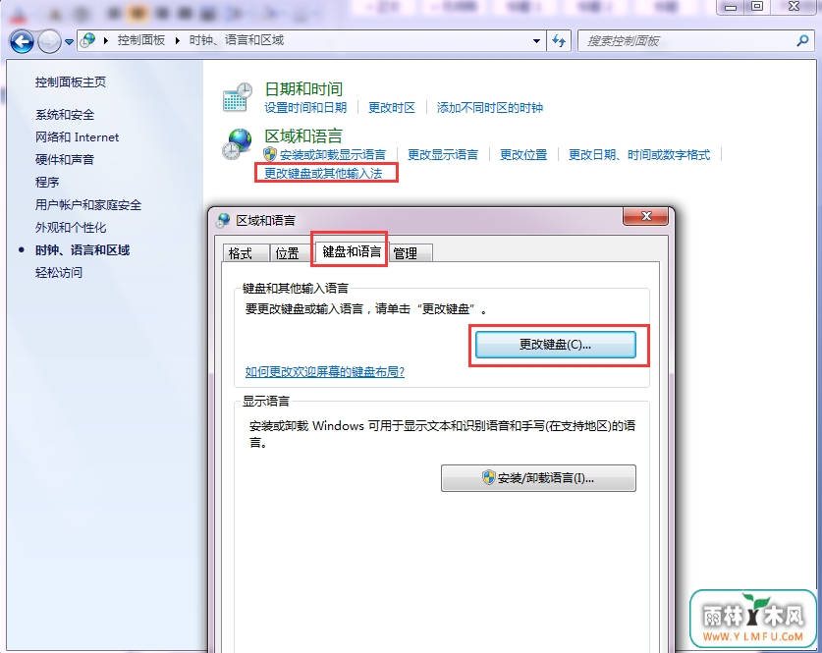Click 更改显示语言 link
This screenshot has height=653, width=822.
pyautogui.click(x=443, y=154)
